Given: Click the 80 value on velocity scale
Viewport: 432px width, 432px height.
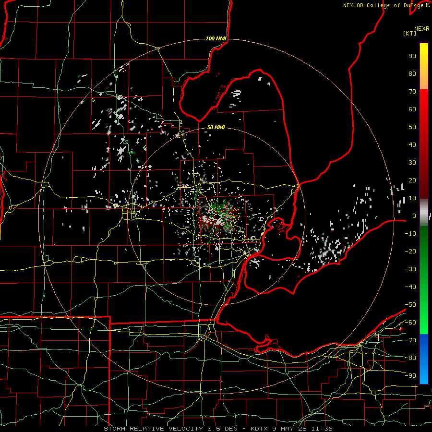Looking at the screenshot, I should 412,74.
